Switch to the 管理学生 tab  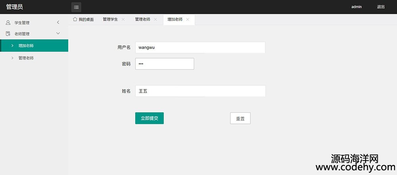110,19
